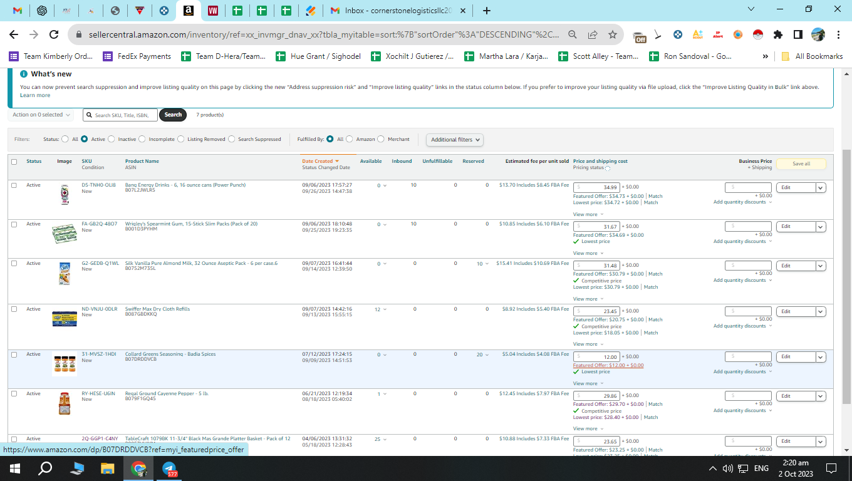The image size is (852, 481).
Task: Choose Fulfilled By Amazon radio
Action: pyautogui.click(x=350, y=139)
